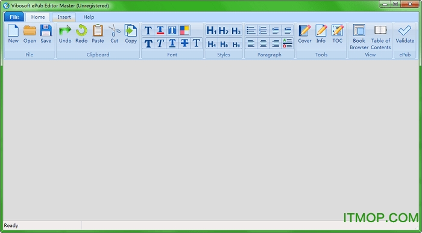Align paragraph text left
422x233 pixels.
click(251, 43)
